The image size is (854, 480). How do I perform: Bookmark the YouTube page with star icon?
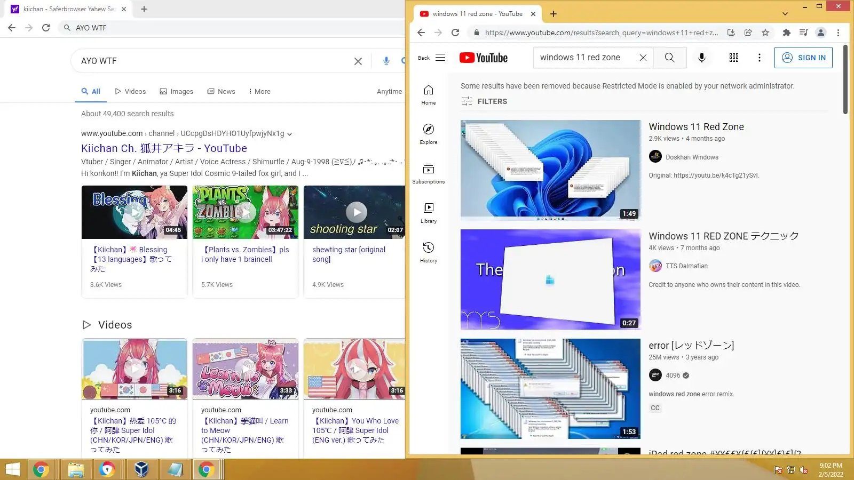coord(765,33)
